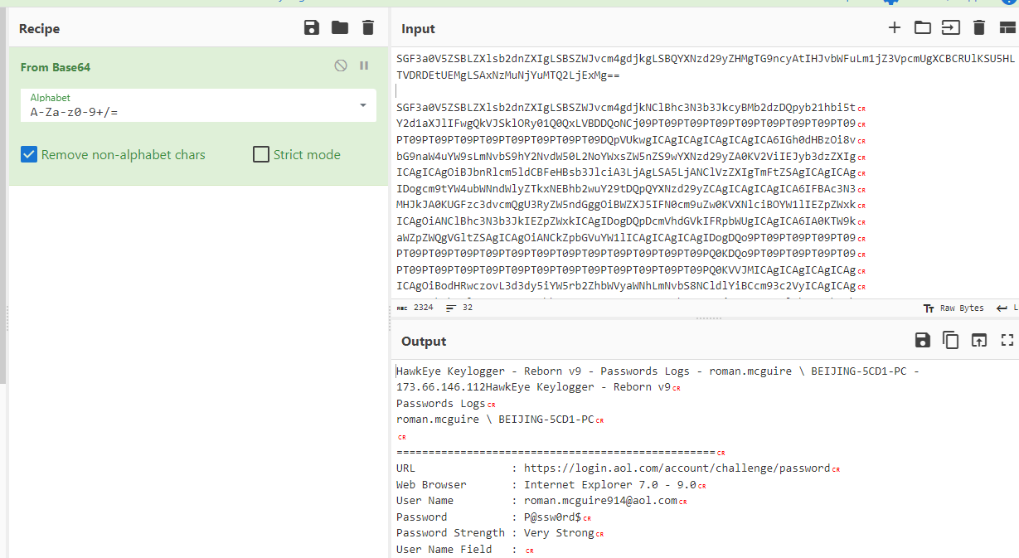
Task: Enable Strict mode checkbox
Action: 261,154
